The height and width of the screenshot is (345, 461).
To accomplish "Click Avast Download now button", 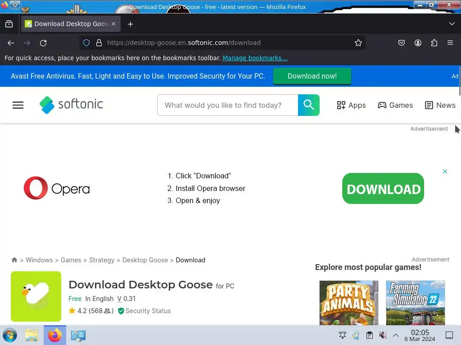I will click(x=312, y=76).
